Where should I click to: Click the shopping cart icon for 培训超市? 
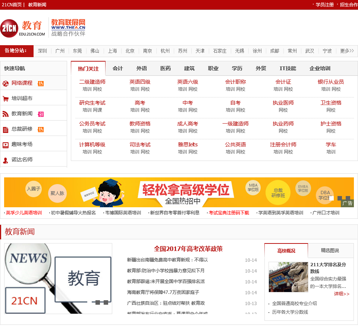coord(6,99)
